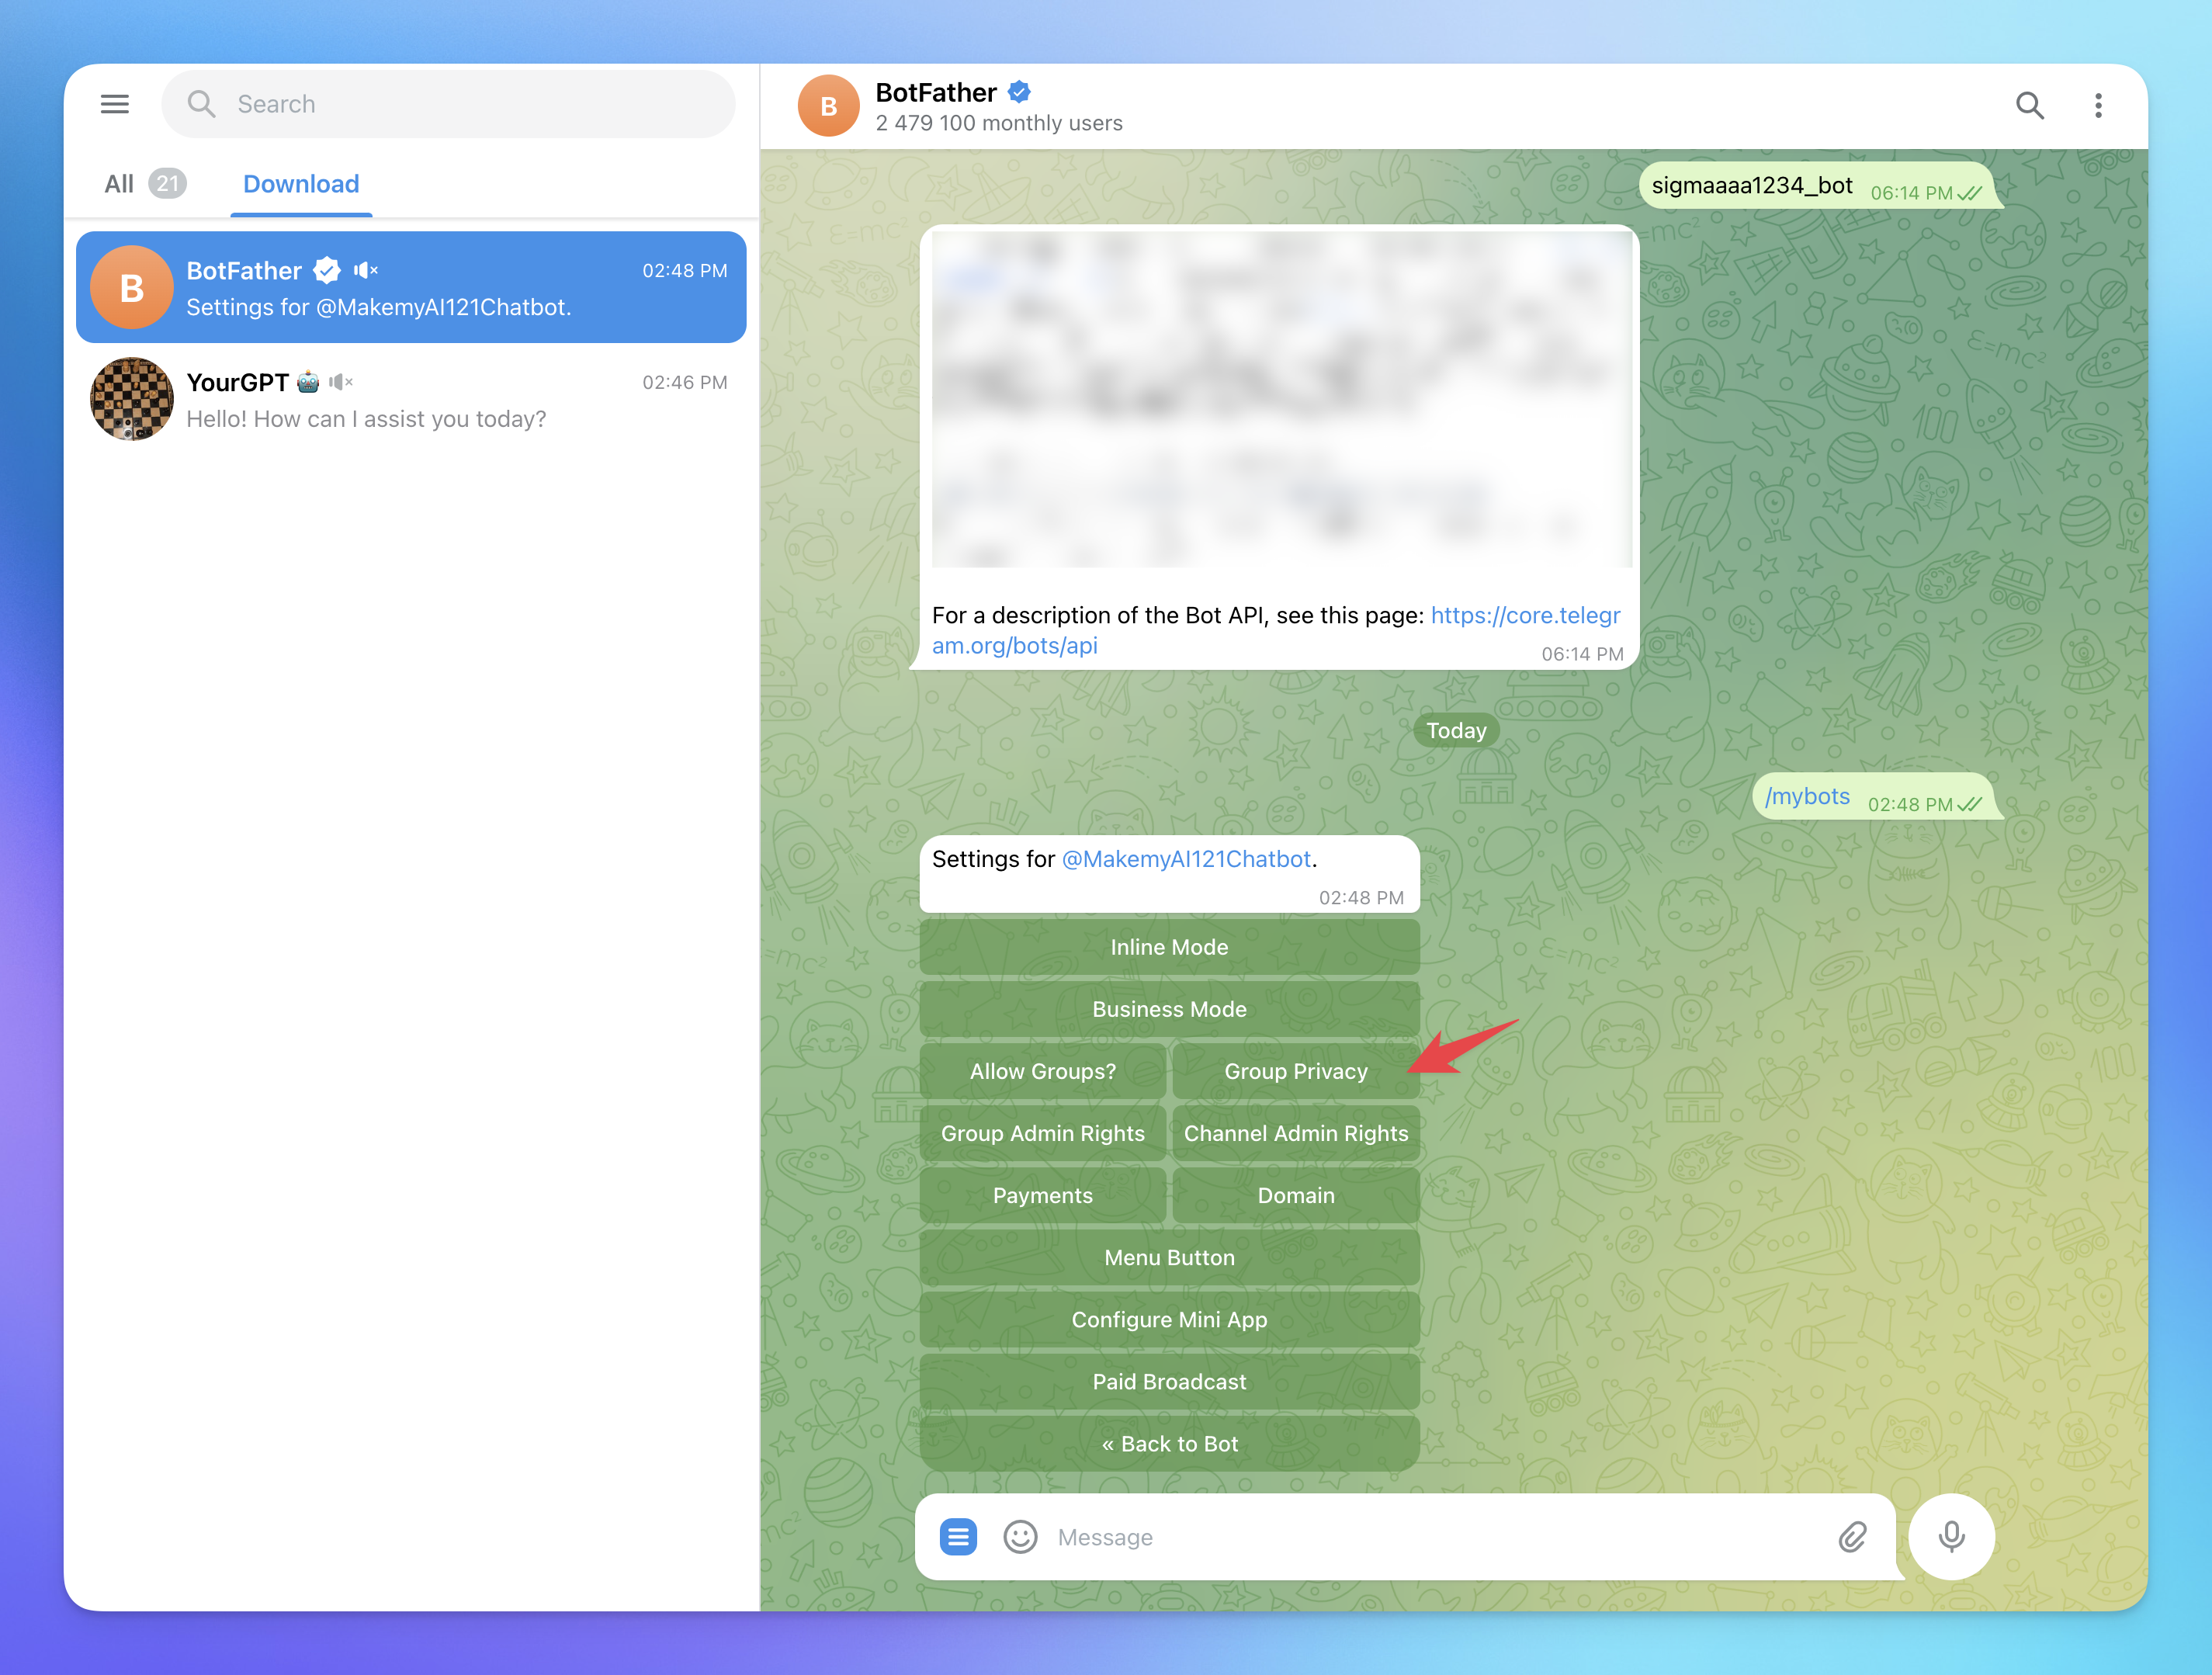This screenshot has height=1675, width=2212.
Task: Click the Inline Mode button
Action: pyautogui.click(x=1169, y=947)
